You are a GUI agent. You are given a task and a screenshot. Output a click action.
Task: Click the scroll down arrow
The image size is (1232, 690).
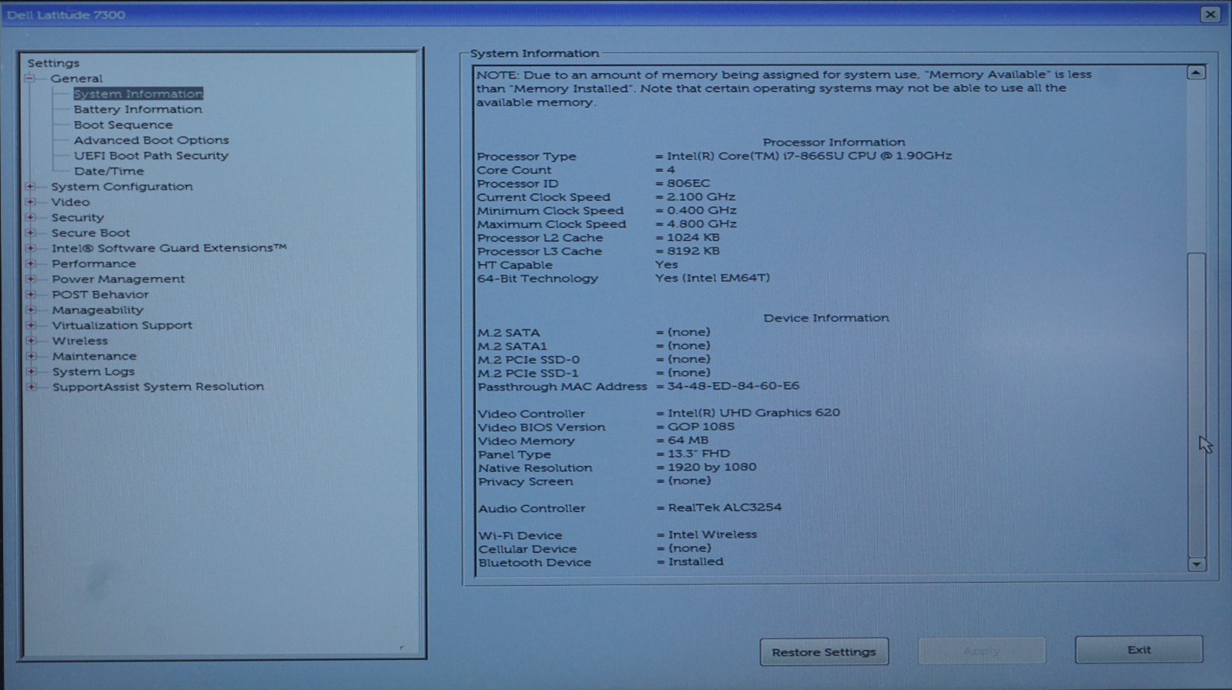[x=1197, y=564]
